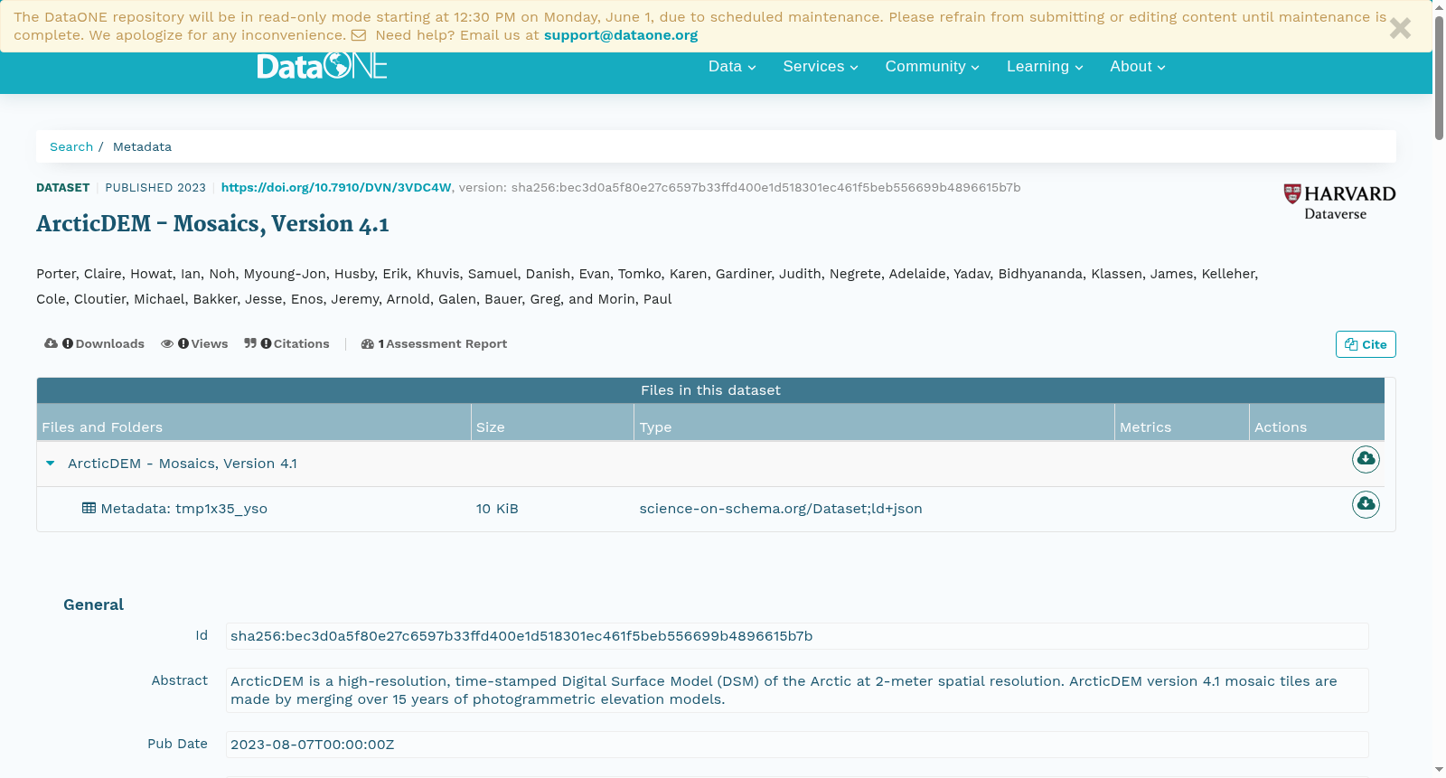Viewport: 1446px width, 778px height.
Task: Click the General section heading
Action: coord(93,605)
